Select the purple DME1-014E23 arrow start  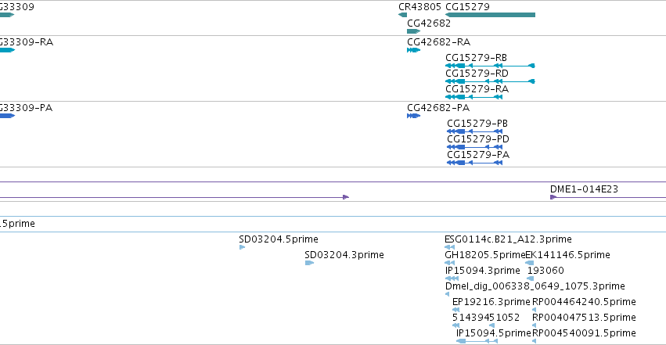(x=553, y=197)
